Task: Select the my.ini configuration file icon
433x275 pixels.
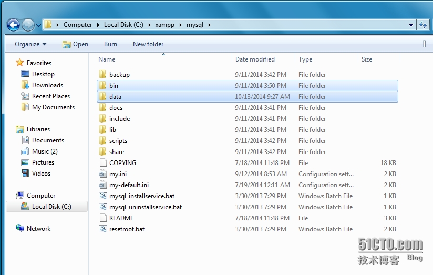Action: click(102, 174)
